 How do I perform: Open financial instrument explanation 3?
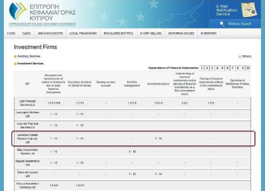(212, 68)
